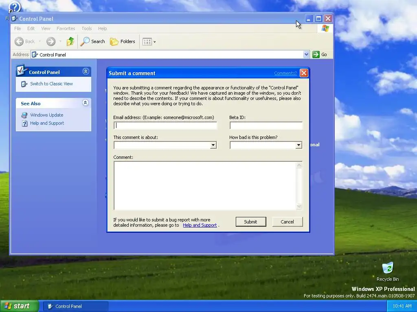Screen dimensions: 417x312
Task: Click the Recycle Bin desktop icon
Action: [388, 268]
